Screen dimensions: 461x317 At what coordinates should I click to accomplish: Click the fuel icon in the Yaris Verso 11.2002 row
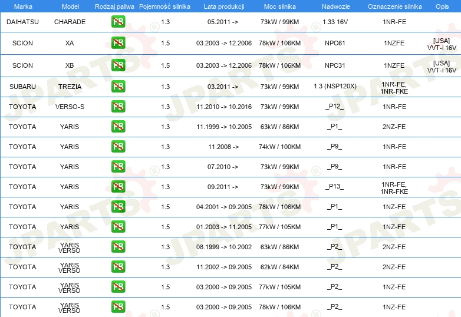click(x=118, y=266)
